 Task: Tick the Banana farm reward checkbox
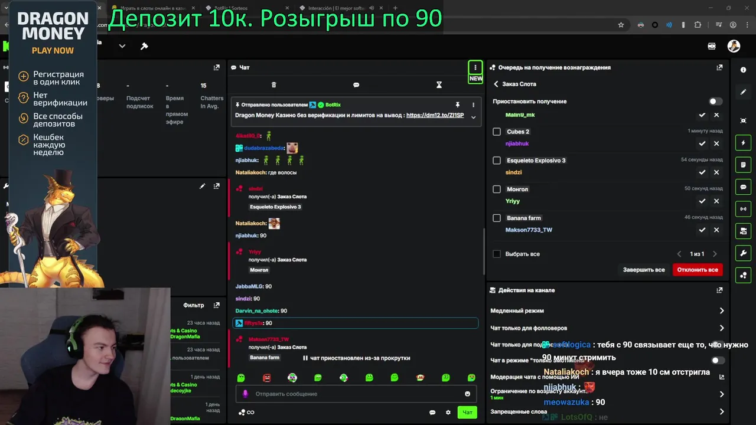(x=497, y=218)
